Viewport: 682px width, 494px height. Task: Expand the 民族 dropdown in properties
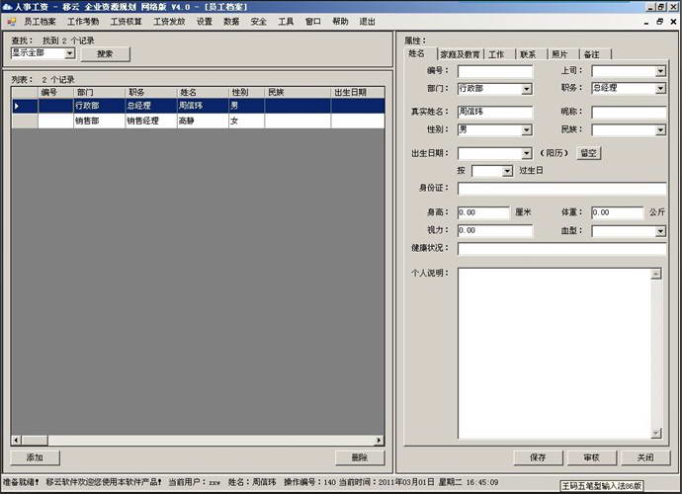(660, 130)
